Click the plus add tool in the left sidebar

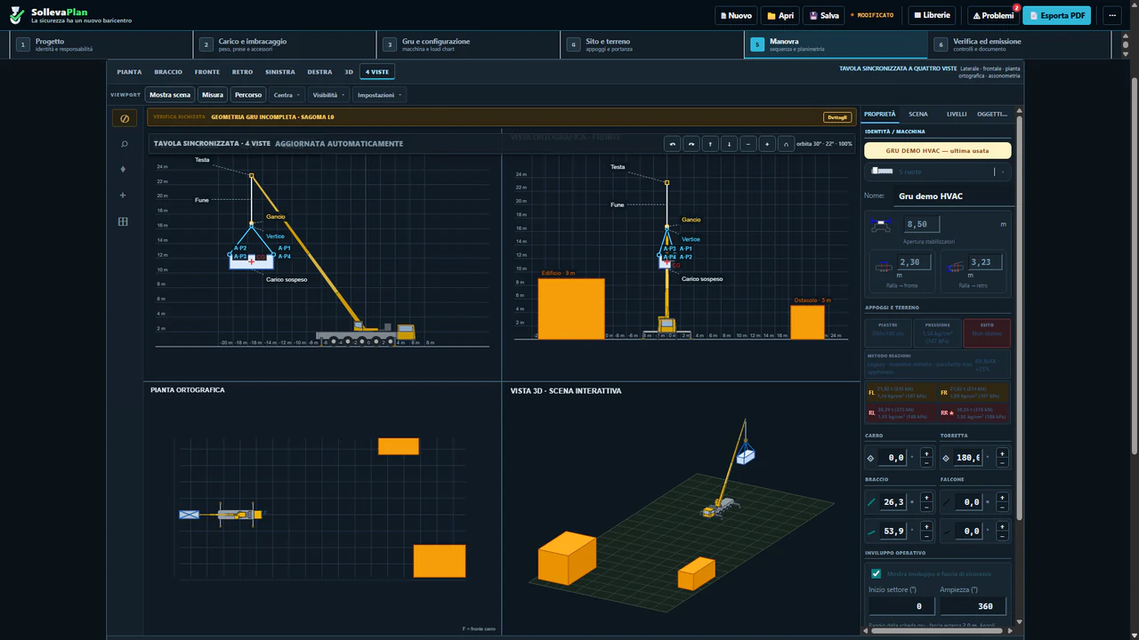(123, 196)
